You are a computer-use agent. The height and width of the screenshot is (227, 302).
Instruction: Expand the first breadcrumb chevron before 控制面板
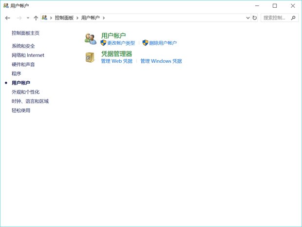tap(51, 18)
